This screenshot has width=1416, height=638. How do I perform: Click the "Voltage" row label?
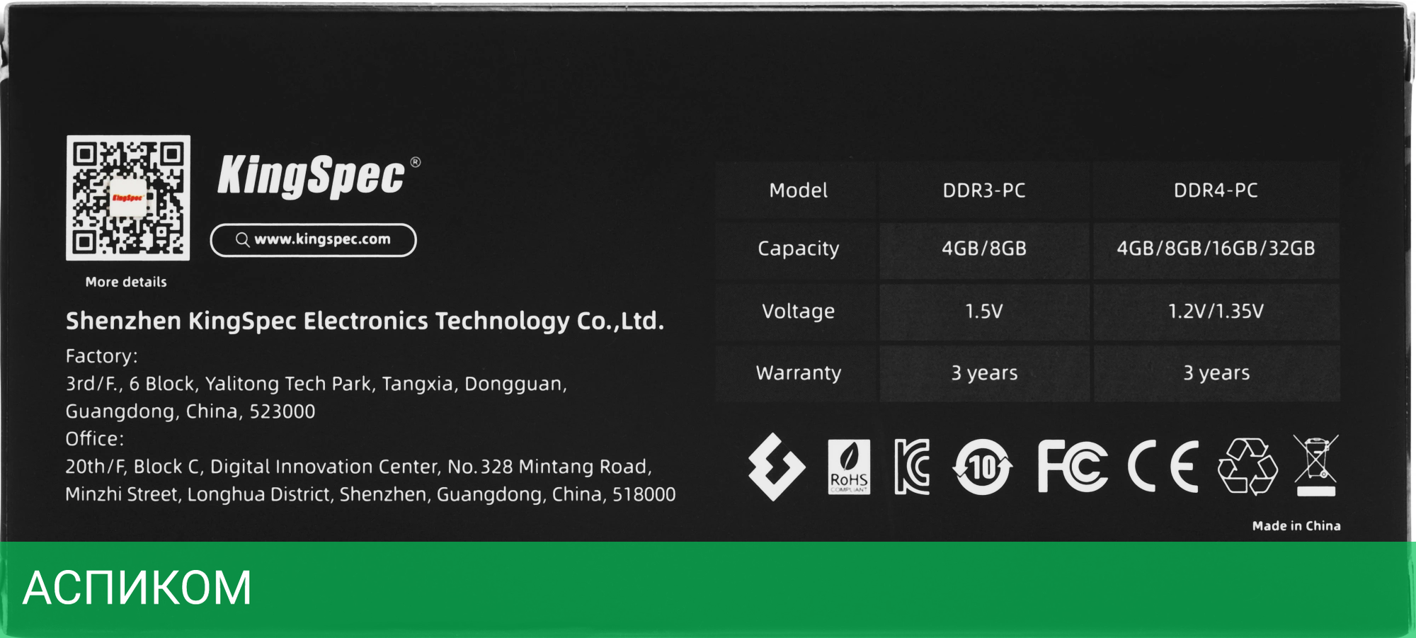tap(798, 312)
